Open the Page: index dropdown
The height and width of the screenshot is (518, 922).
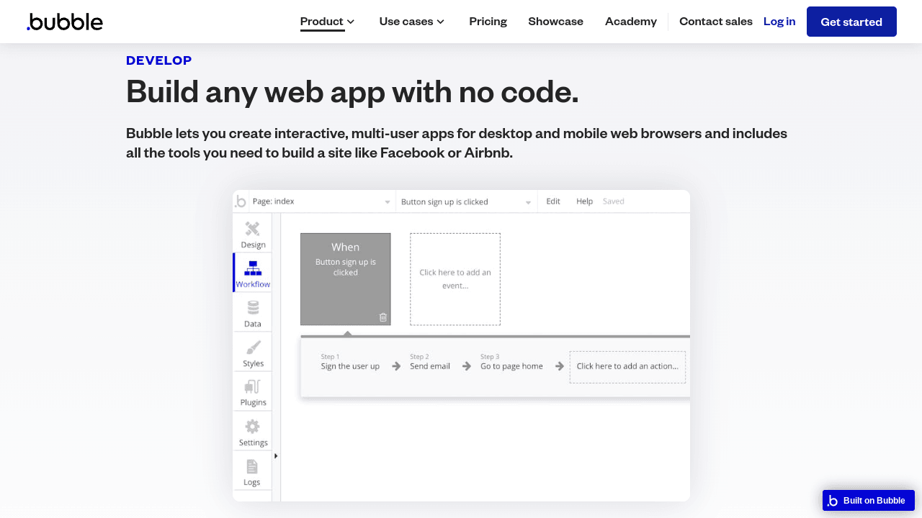pyautogui.click(x=321, y=201)
